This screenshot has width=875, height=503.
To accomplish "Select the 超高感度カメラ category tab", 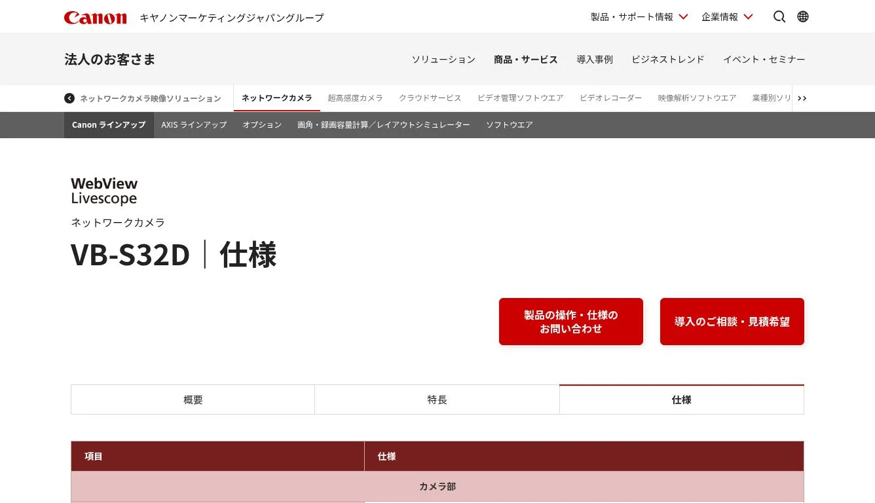I will pos(356,98).
